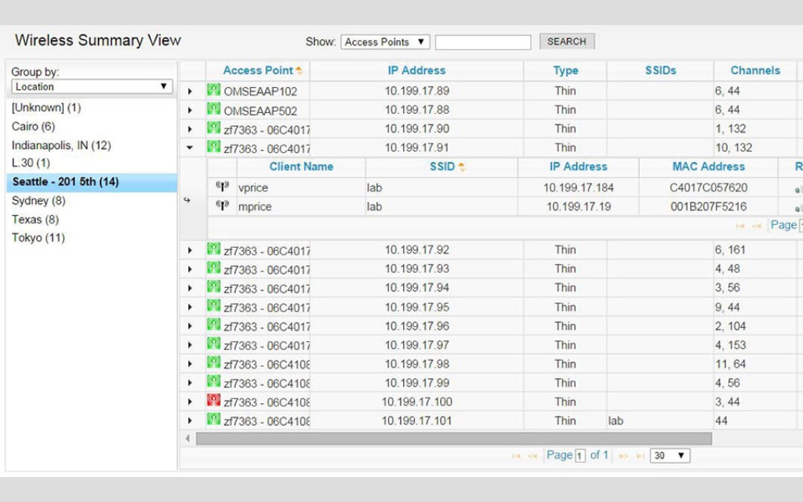
Task: Select the Tokyo location group
Action: (38, 238)
